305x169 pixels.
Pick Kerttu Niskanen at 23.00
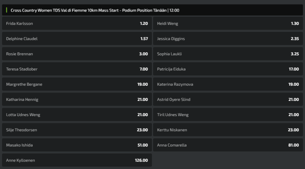(x=228, y=130)
